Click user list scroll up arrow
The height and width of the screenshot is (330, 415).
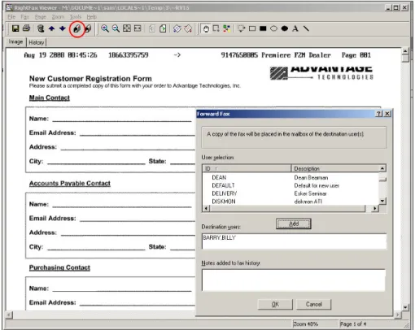coord(382,168)
